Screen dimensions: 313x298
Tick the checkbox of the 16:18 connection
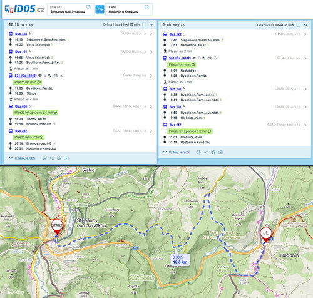tap(144, 24)
